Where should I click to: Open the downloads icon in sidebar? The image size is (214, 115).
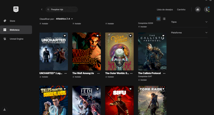[5, 109]
